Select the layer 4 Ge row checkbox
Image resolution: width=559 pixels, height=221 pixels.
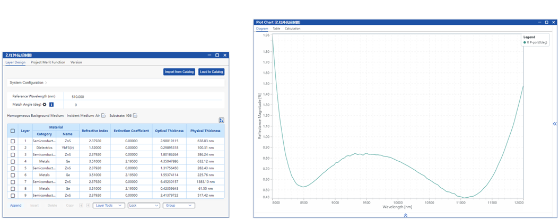[13, 162]
